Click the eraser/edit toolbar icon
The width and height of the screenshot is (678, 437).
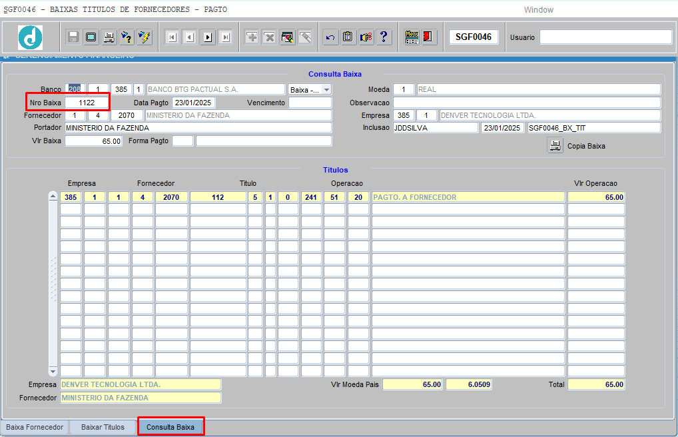[305, 37]
